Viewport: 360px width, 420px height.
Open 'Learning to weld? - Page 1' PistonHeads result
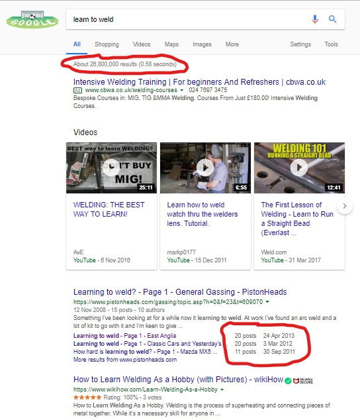coord(180,292)
